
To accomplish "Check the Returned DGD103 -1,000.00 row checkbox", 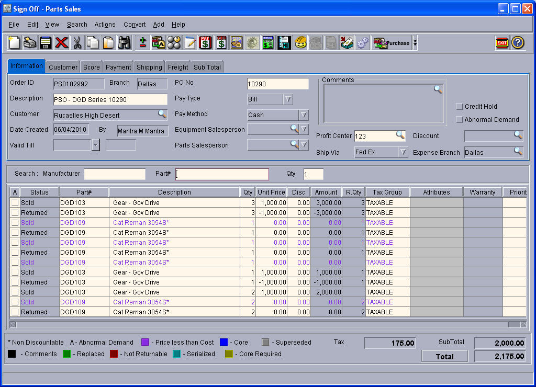I will click(x=15, y=282).
